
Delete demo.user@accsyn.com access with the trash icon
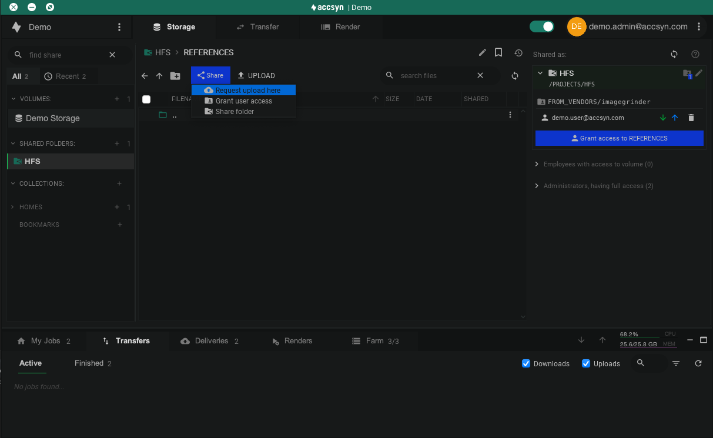click(691, 118)
